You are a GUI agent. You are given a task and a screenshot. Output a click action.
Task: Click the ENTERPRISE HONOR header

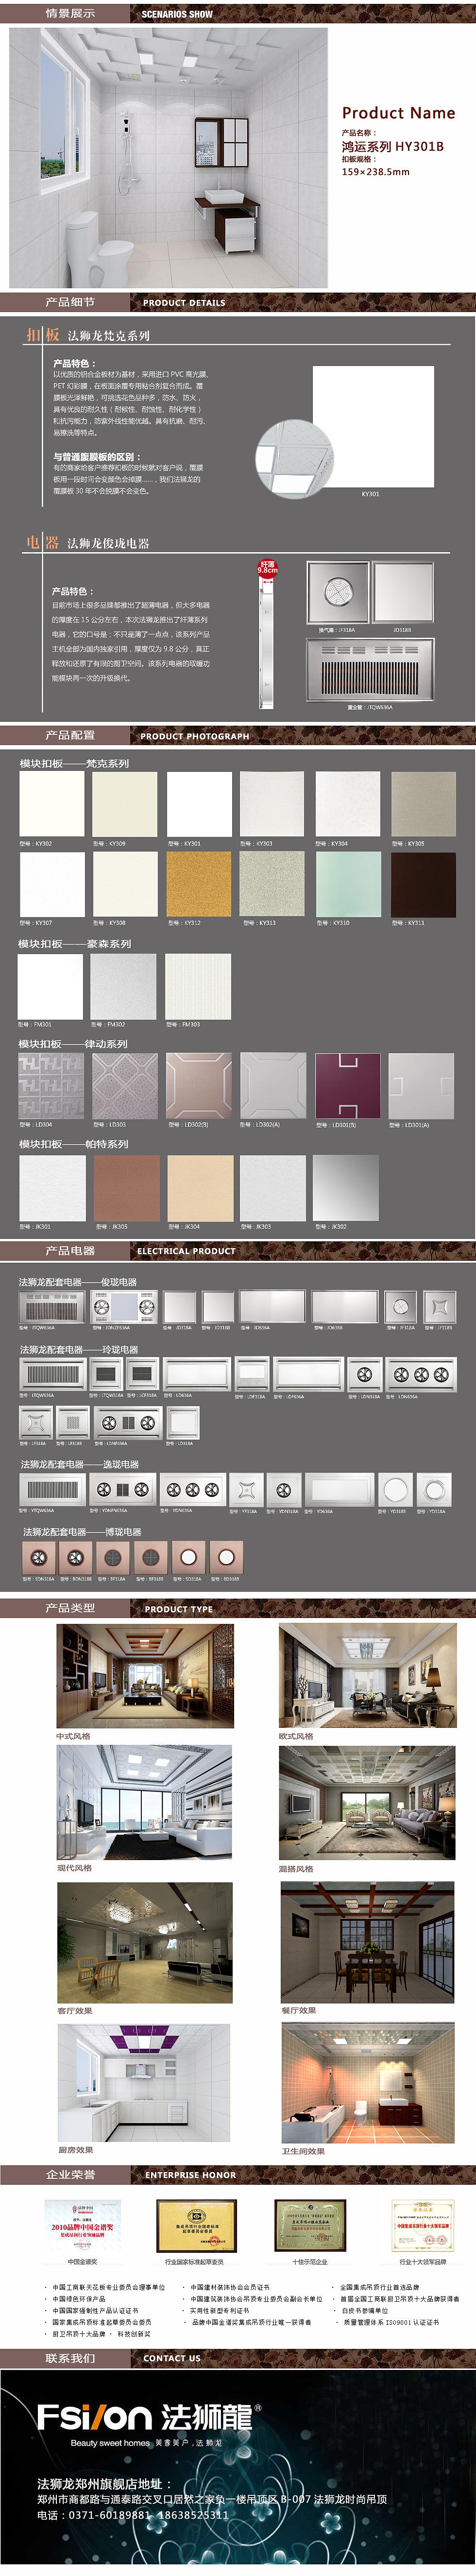pos(191,2175)
